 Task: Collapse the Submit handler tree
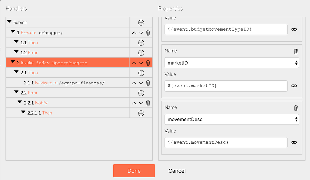(x=10, y=22)
